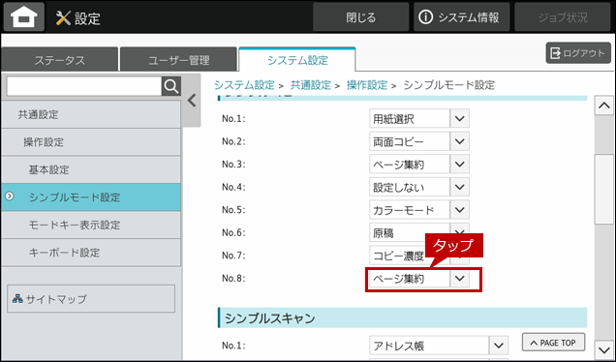Switch to the ステータス tab
The height and width of the screenshot is (362, 616).
pos(59,60)
